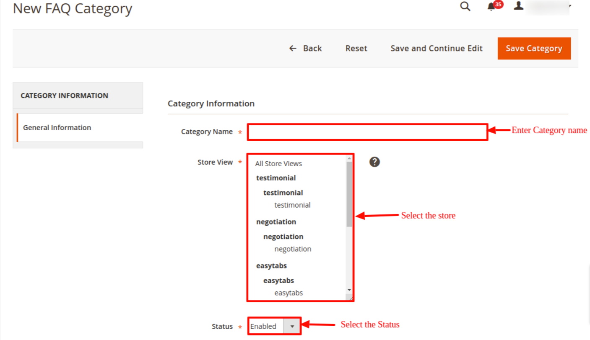Open the user account menu icon

coord(519,6)
